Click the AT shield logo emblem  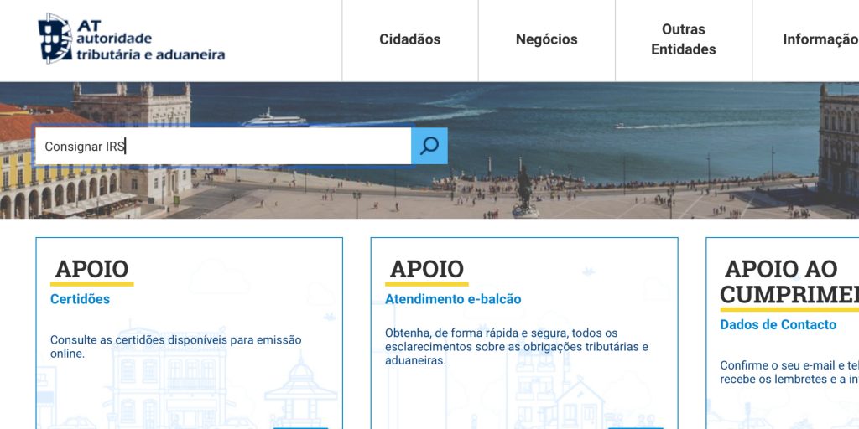pyautogui.click(x=55, y=38)
